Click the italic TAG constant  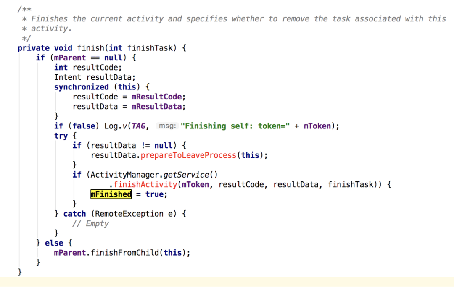[x=138, y=126]
